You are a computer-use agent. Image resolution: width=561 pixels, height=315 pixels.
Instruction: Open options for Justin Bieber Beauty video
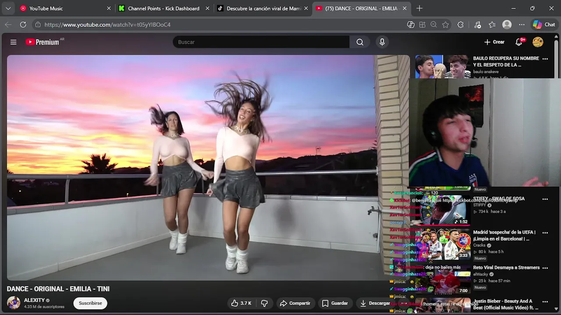545,301
